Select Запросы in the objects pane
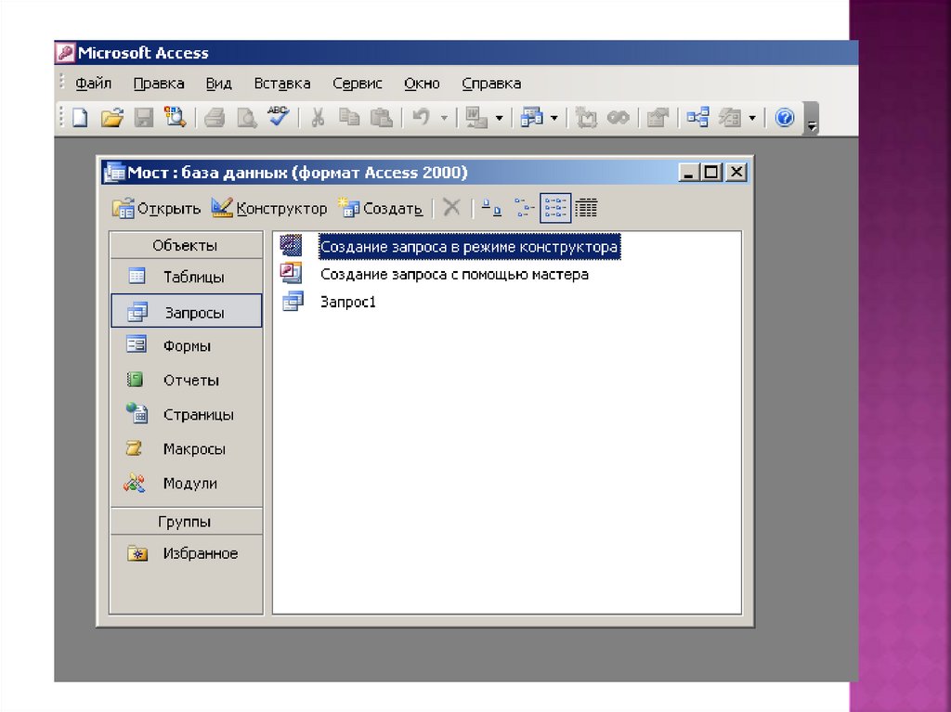 pyautogui.click(x=186, y=312)
